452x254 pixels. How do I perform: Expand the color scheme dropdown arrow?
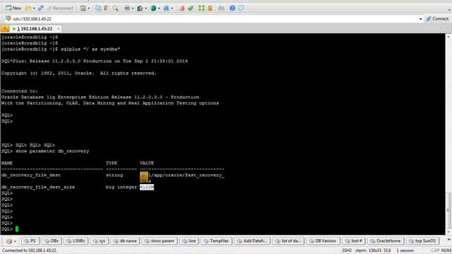pos(145,8)
